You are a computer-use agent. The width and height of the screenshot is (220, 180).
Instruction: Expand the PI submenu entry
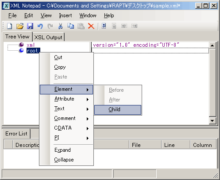coord(66,138)
